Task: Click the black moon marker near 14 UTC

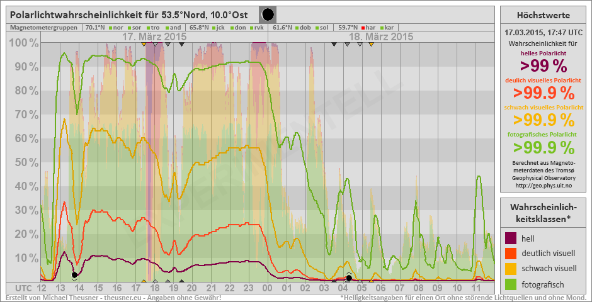Action: (74, 275)
